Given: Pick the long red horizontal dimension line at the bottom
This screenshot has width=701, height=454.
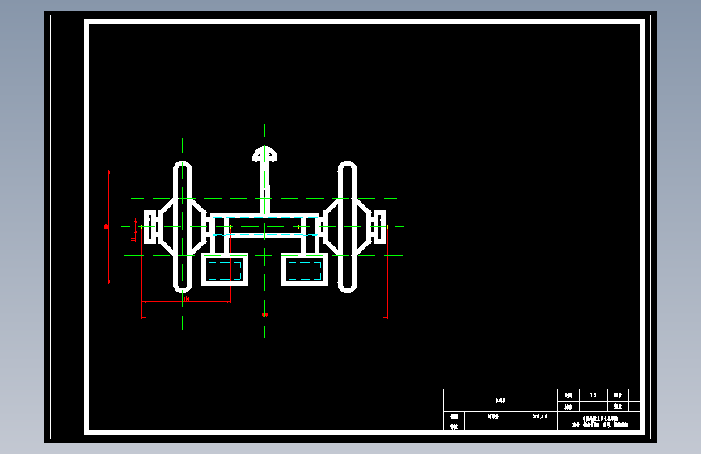Looking at the screenshot, I should tap(264, 317).
